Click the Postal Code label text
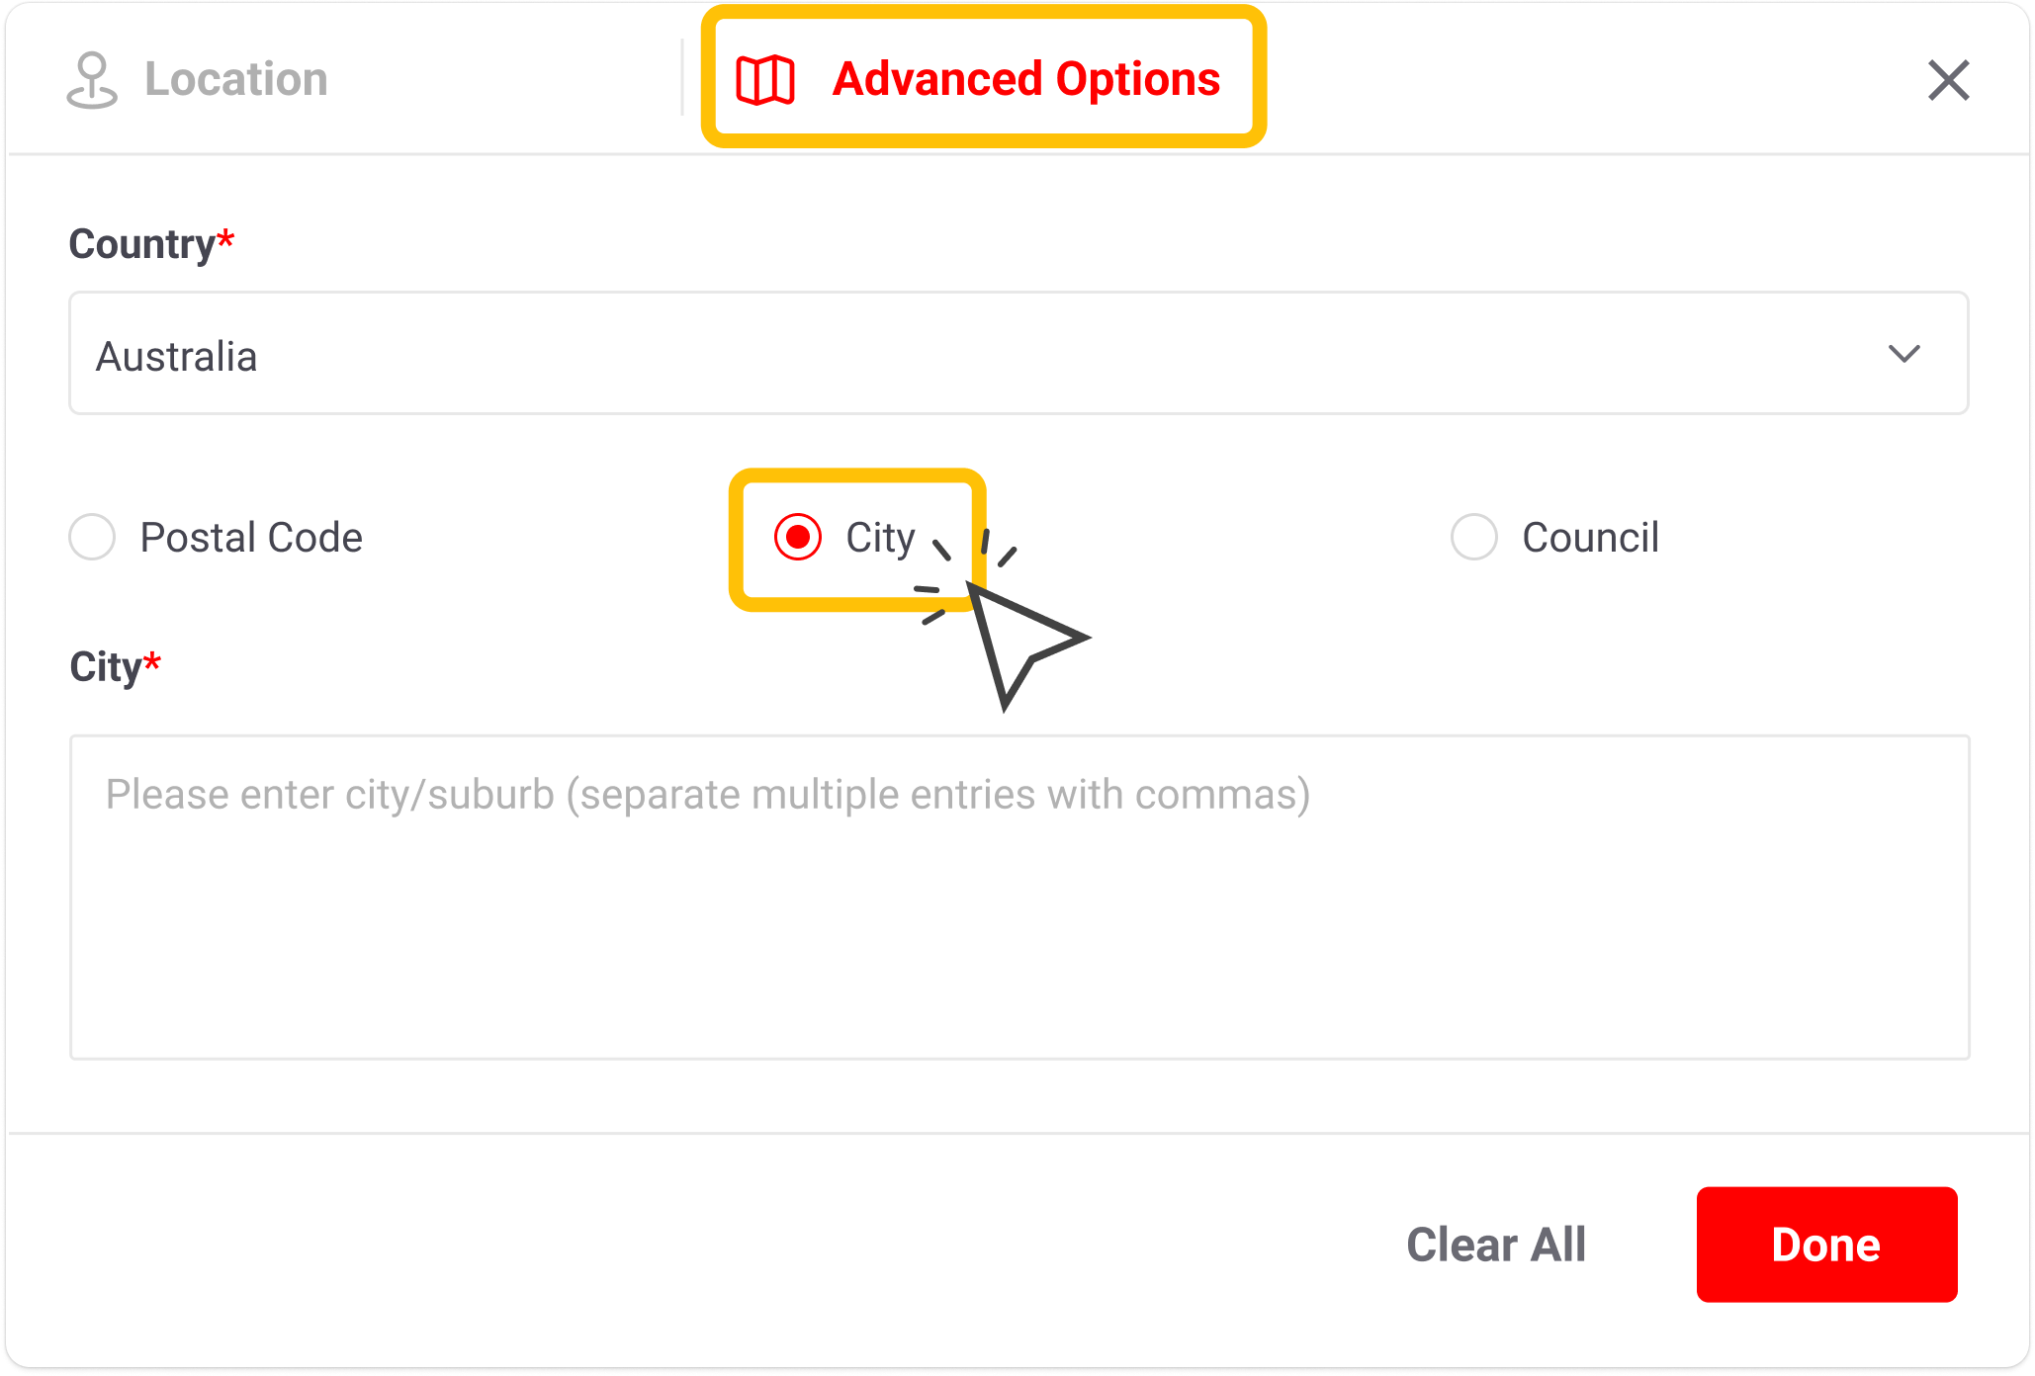The width and height of the screenshot is (2035, 1376). click(251, 537)
